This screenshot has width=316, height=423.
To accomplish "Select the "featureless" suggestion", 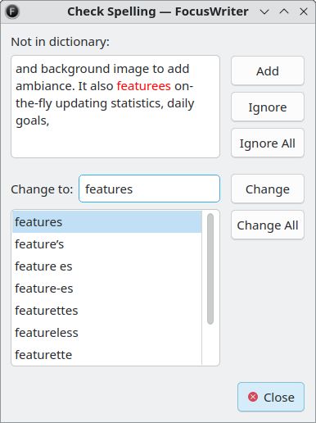I will click(107, 333).
